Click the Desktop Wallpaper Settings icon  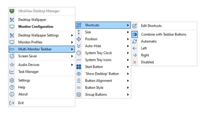[x=12, y=35]
